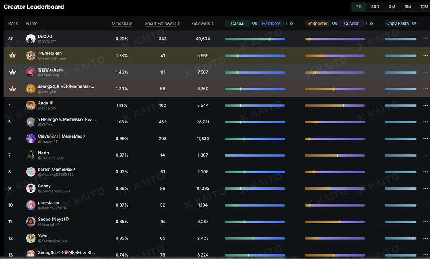
Task: Click sort arrows next to Hardcore
Action: pos(287,24)
